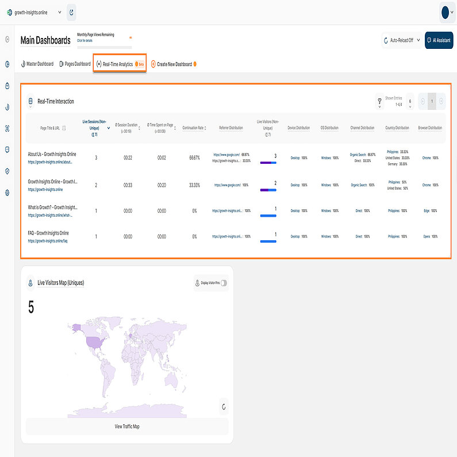
Task: Click the 00:33 session duration cell
Action: (x=128, y=185)
